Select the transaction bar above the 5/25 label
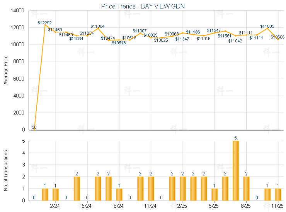Image resolution: width=286 pixels, height=212 pixels. [214, 194]
